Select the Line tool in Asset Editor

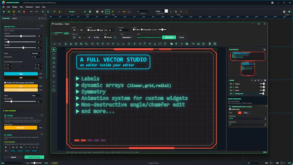click(x=54, y=54)
